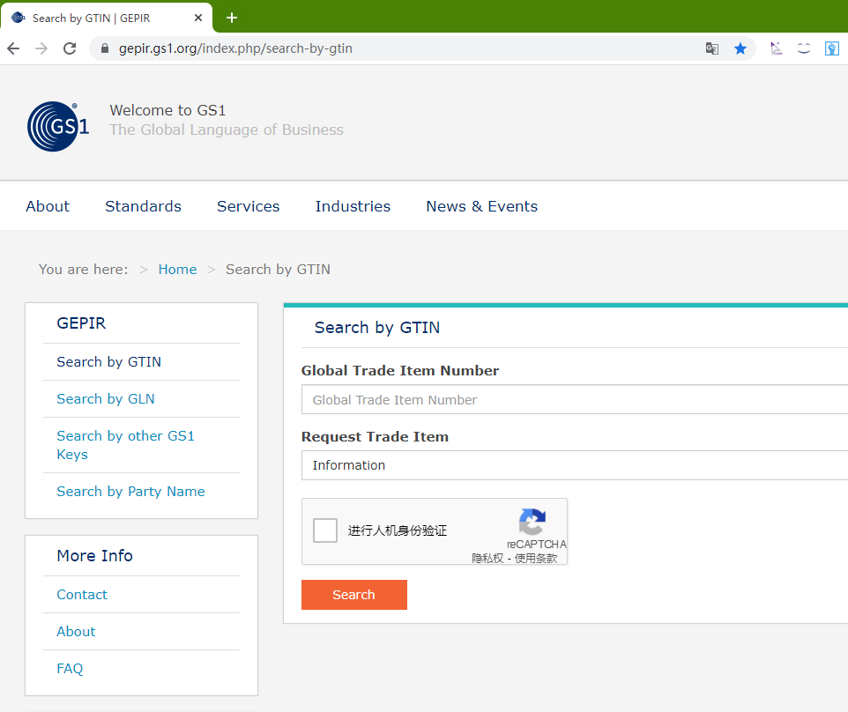Screen dimensions: 848x712
Task: Reload the page with refresh icon
Action: [x=70, y=48]
